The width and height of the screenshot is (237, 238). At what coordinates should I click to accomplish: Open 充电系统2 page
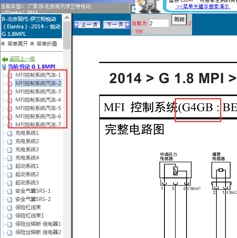[x=27, y=141]
